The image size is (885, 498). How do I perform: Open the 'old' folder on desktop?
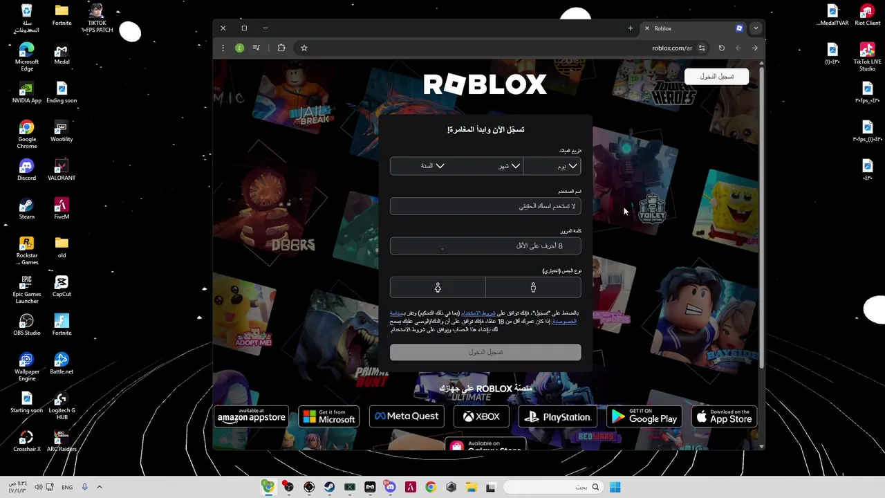[62, 248]
